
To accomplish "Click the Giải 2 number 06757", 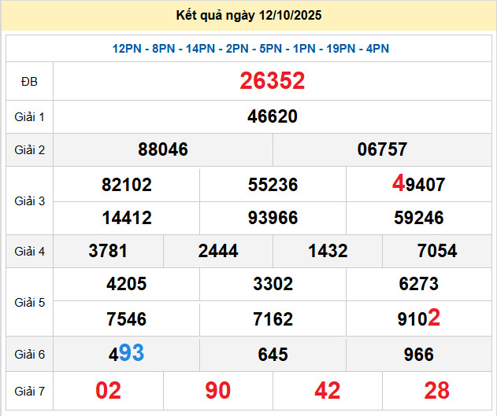I will click(382, 149).
